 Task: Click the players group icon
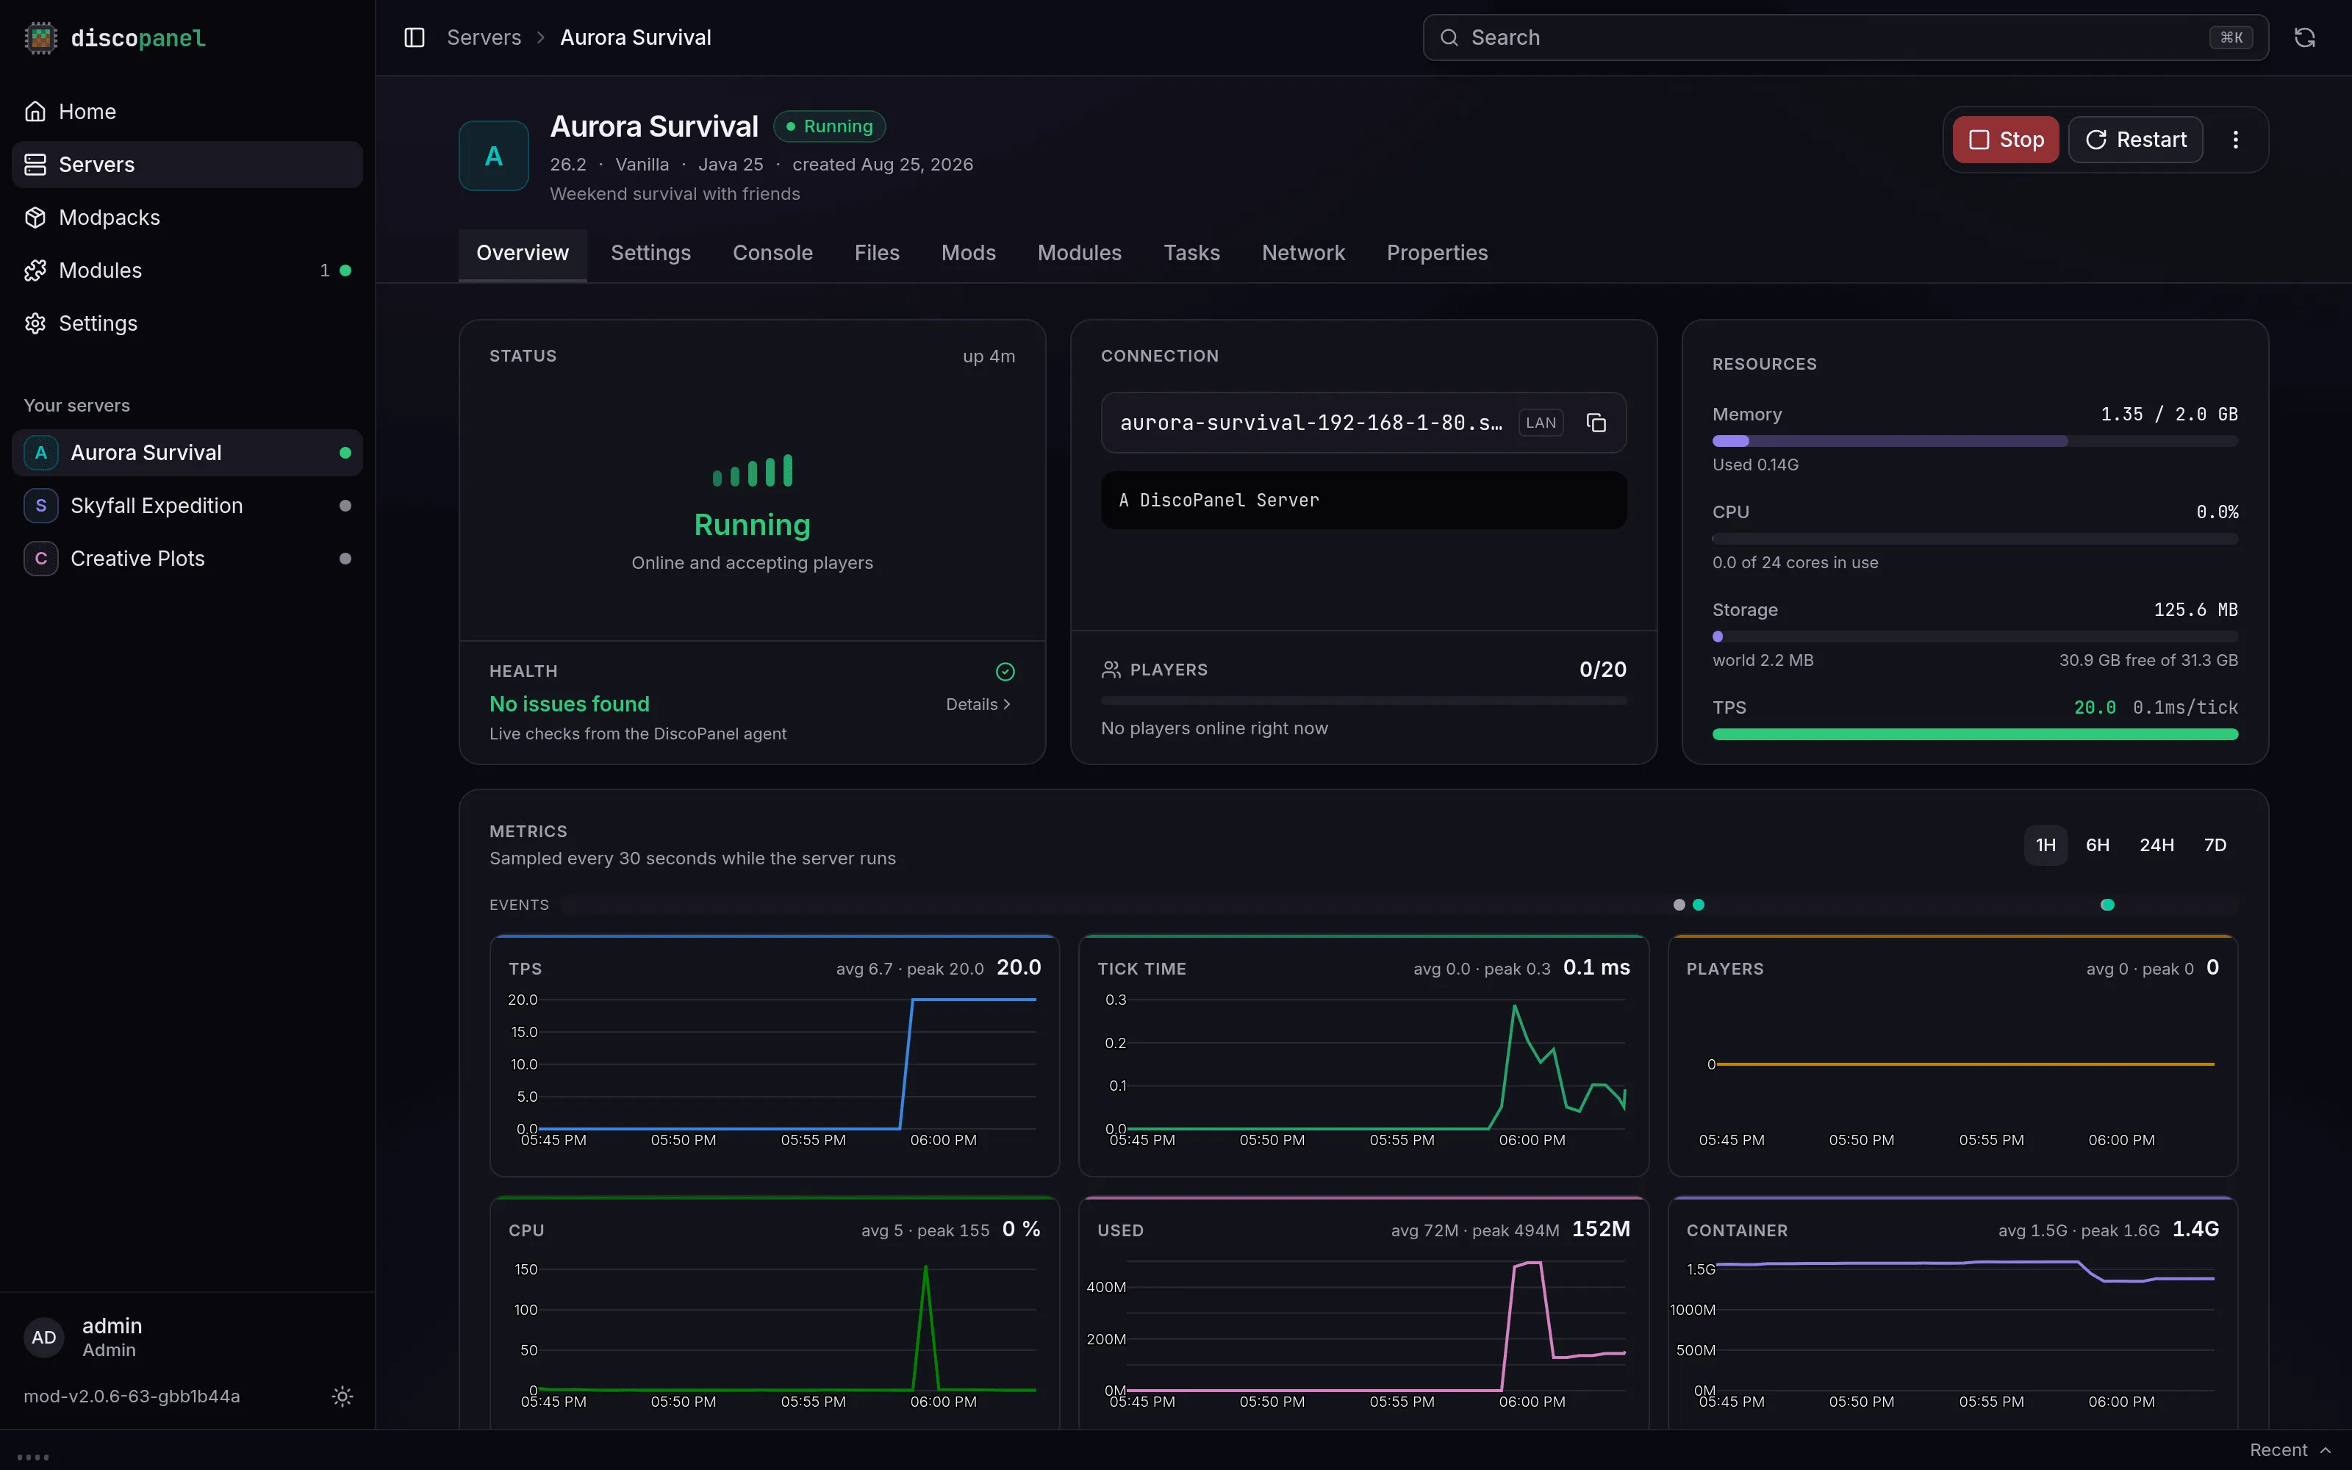pyautogui.click(x=1111, y=670)
